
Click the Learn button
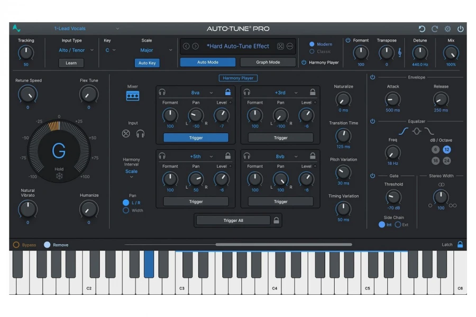coord(71,63)
